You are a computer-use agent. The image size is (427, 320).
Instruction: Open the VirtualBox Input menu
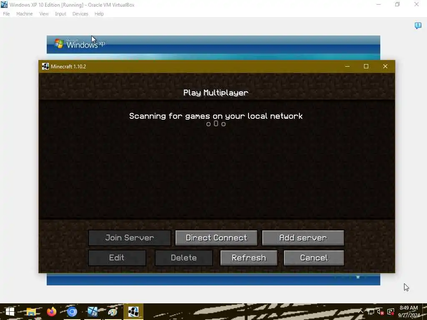click(x=60, y=14)
